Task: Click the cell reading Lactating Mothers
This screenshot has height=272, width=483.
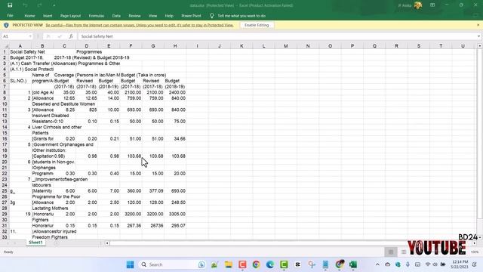Action: click(51, 209)
